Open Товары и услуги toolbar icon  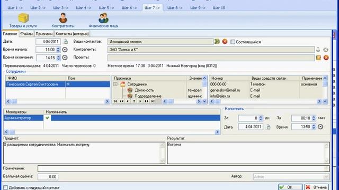tap(23, 20)
